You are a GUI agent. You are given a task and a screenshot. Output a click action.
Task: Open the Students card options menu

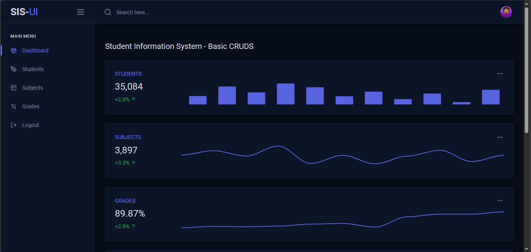coord(500,74)
